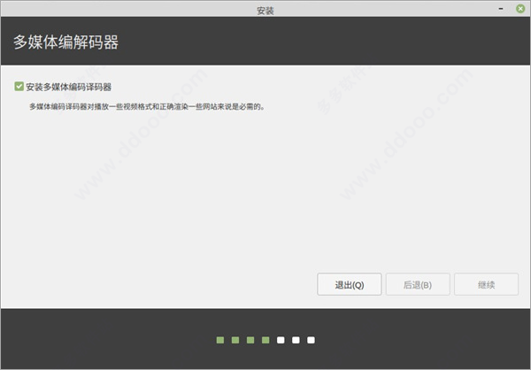This screenshot has width=531, height=370.
Task: Click the 继续 button
Action: [x=486, y=284]
